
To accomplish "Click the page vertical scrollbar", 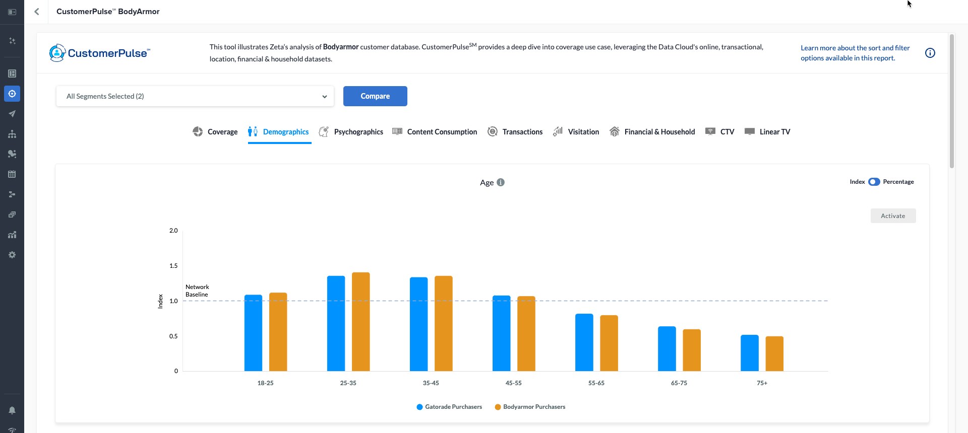I will pos(952,101).
